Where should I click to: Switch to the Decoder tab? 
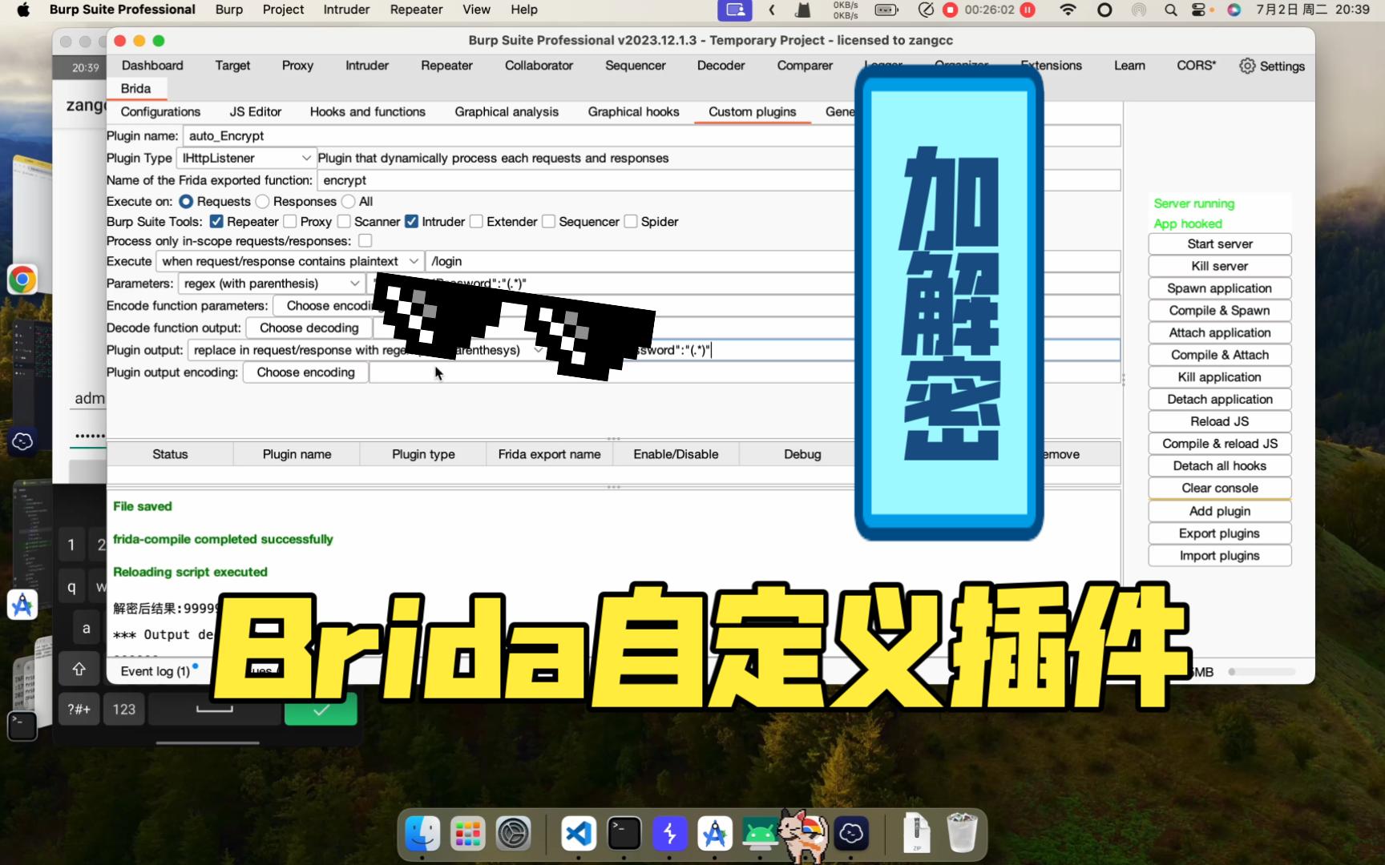click(721, 66)
